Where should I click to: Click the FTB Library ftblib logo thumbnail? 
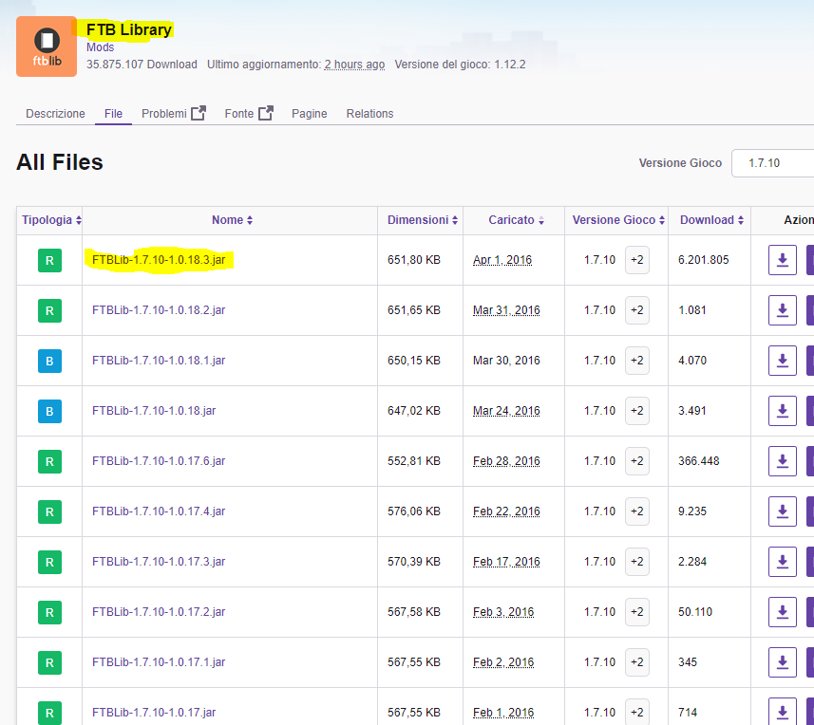pyautogui.click(x=47, y=46)
